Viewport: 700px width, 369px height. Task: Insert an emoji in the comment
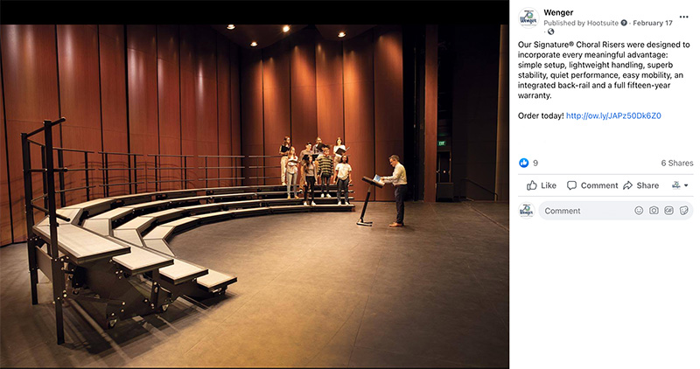[x=639, y=211]
